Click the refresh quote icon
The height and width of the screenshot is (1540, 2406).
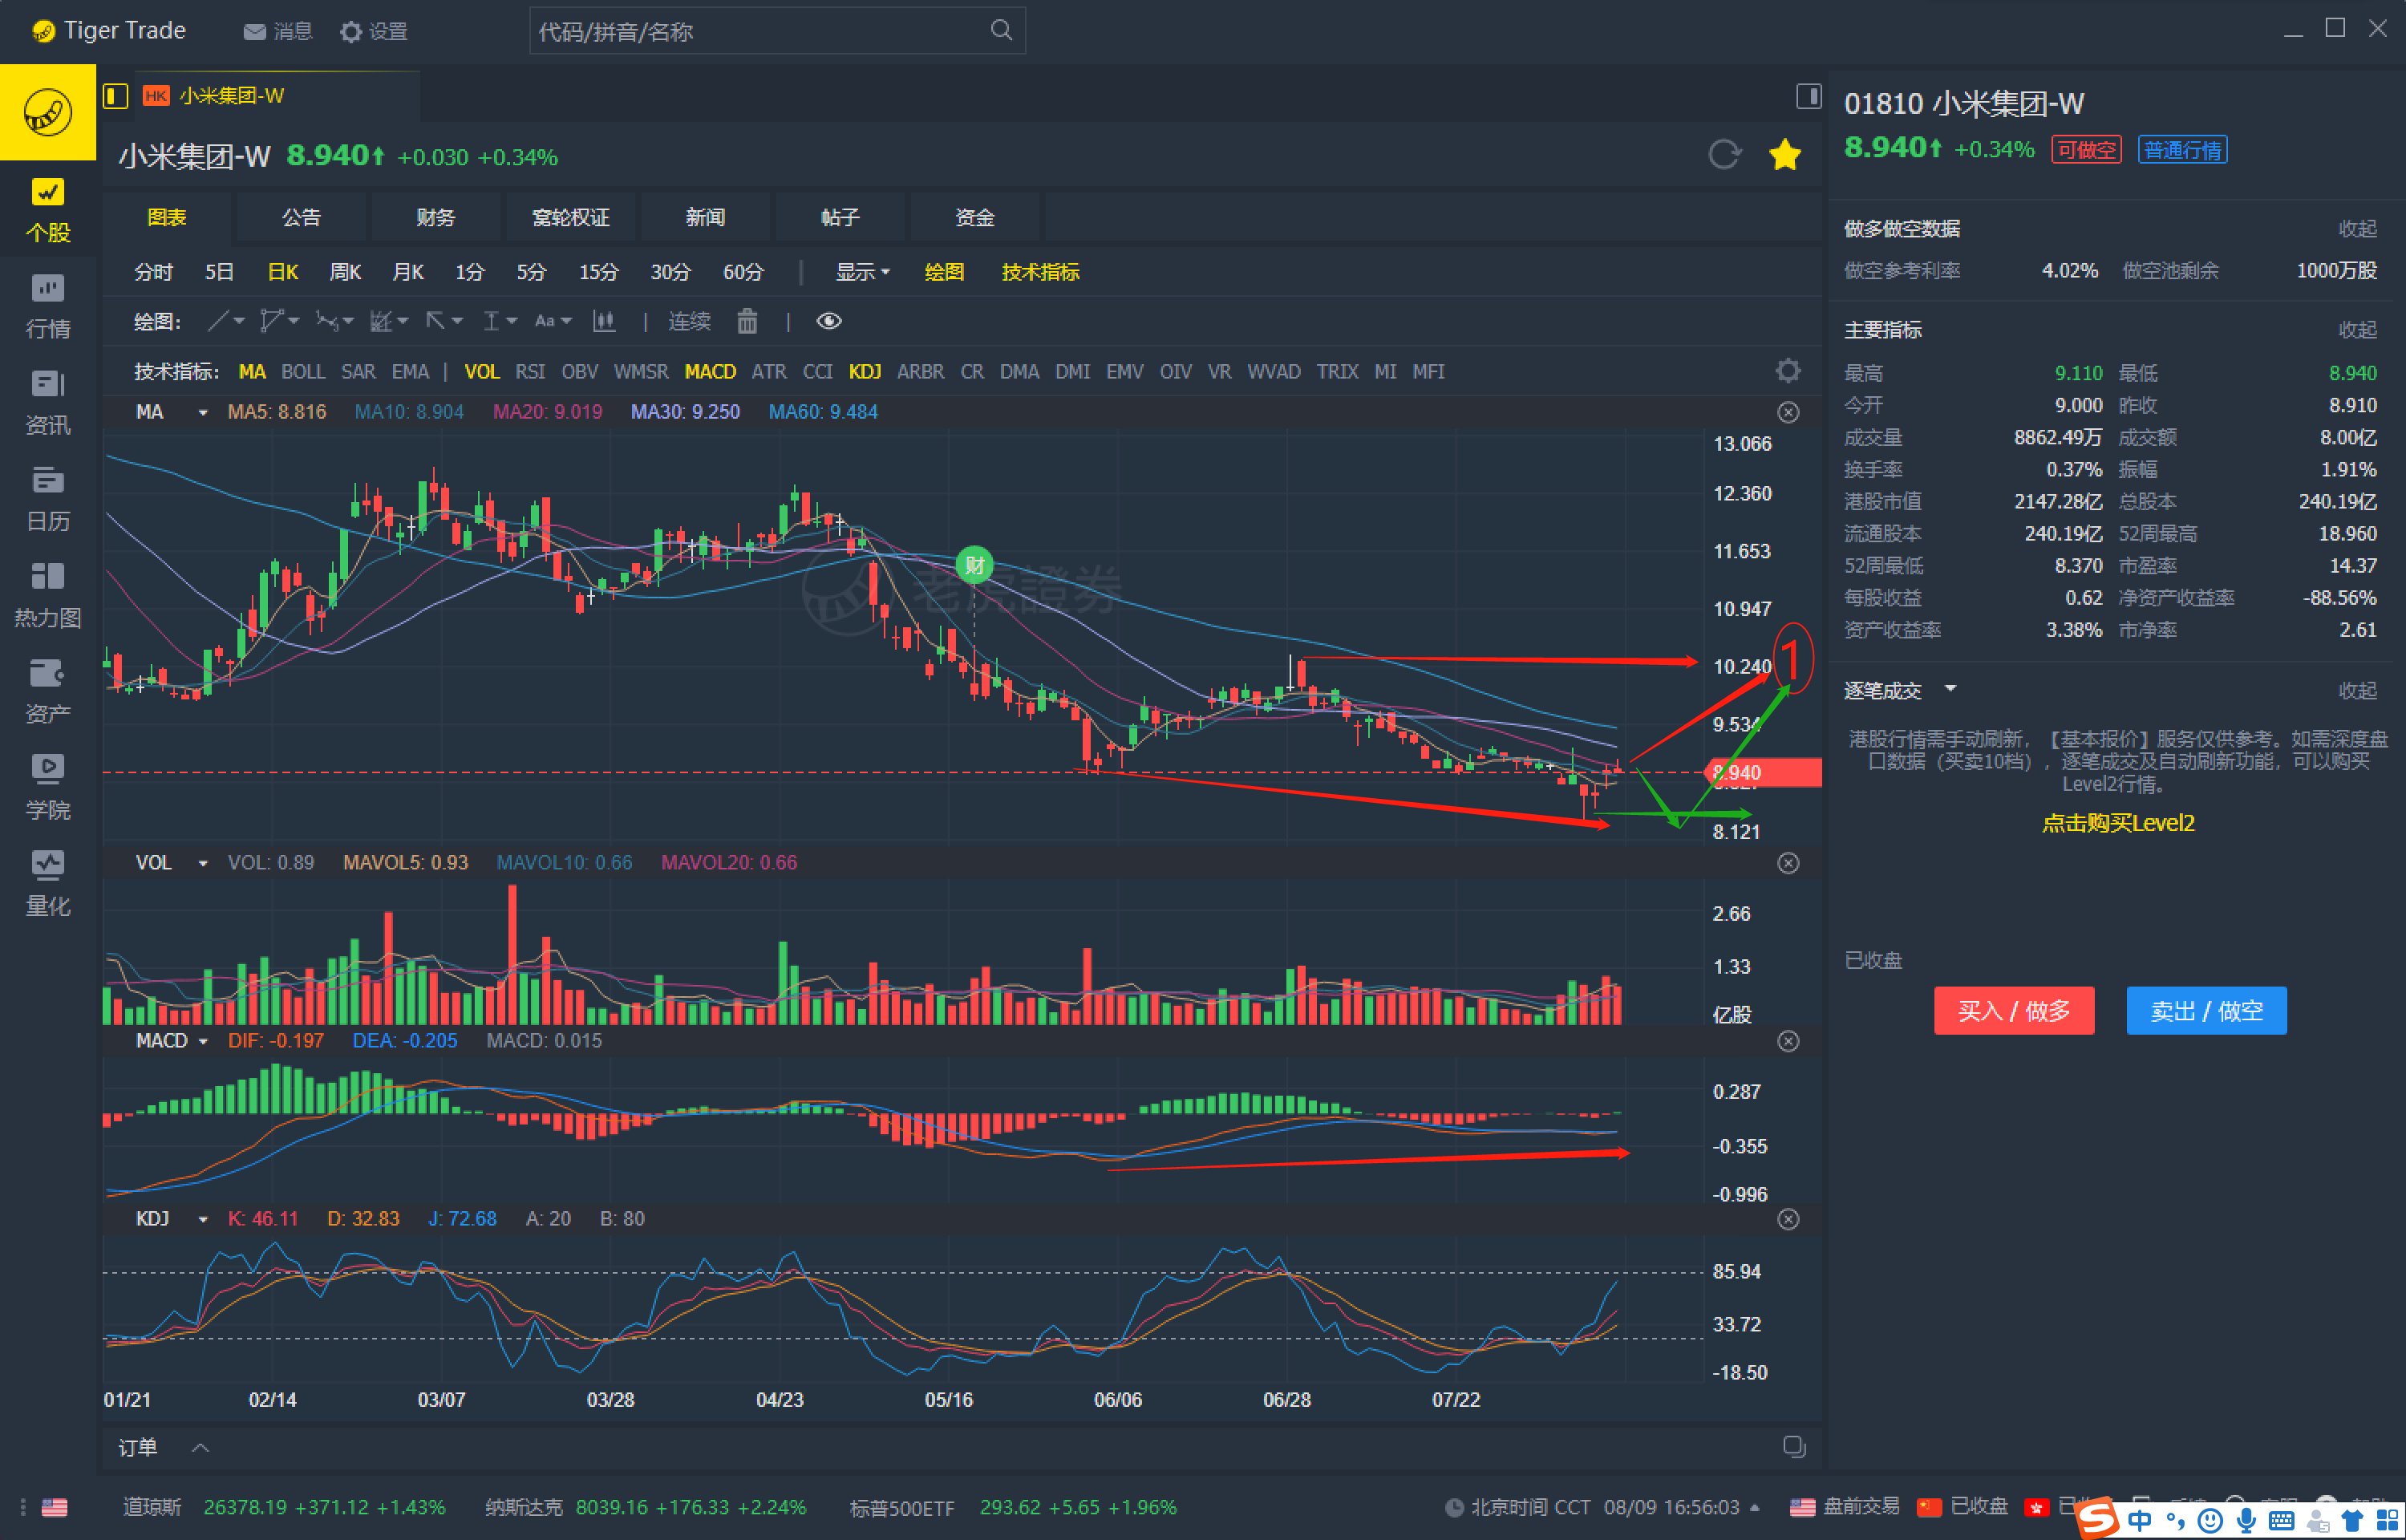1723,155
